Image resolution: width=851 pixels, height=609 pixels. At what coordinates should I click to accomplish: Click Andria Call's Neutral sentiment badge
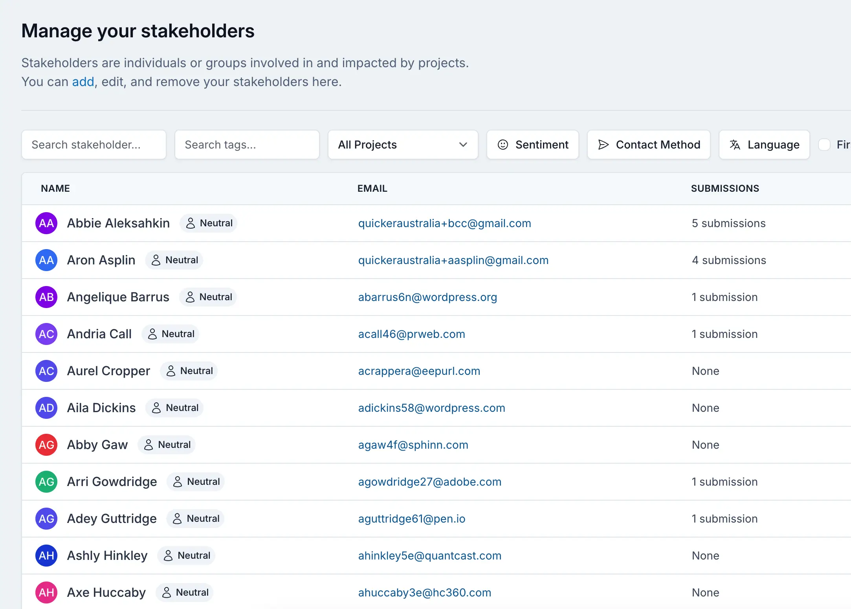[171, 334]
